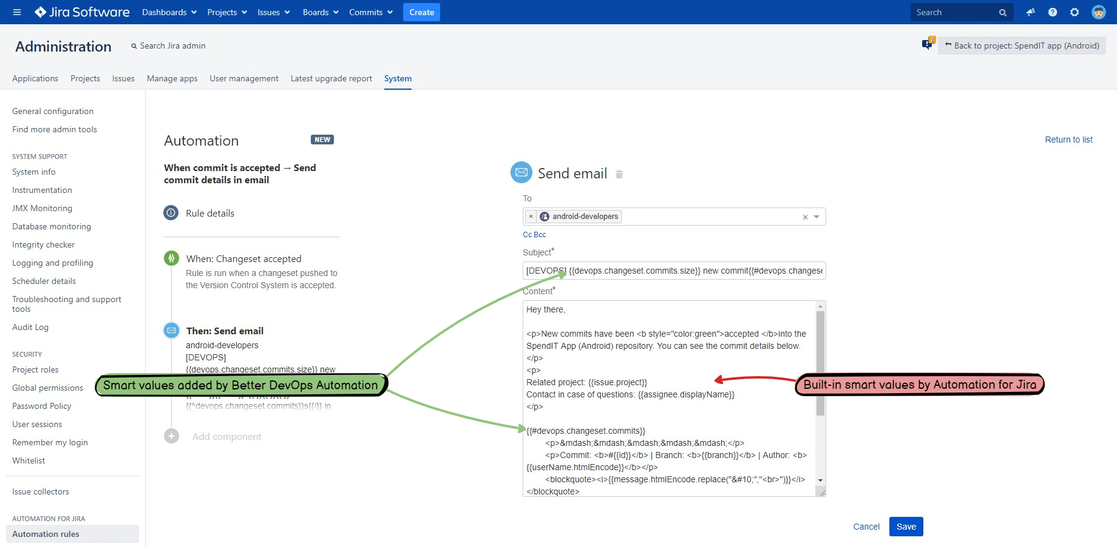Switch to the Projects admin tab
The width and height of the screenshot is (1117, 546).
(85, 78)
